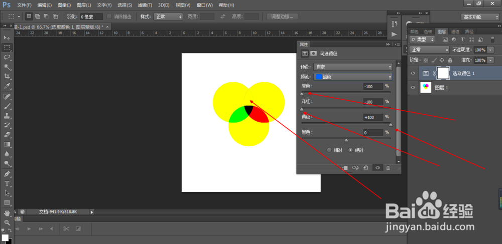Open the 不透明度 slider dropdown arrow
The height and width of the screenshot is (244, 502).
pyautogui.click(x=491, y=50)
